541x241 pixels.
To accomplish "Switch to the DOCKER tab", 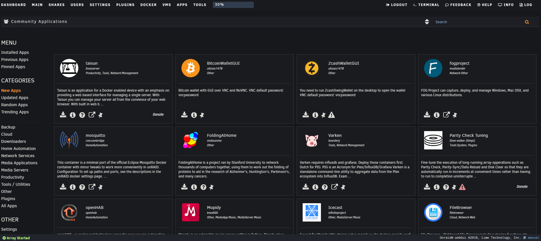I will pyautogui.click(x=148, y=5).
